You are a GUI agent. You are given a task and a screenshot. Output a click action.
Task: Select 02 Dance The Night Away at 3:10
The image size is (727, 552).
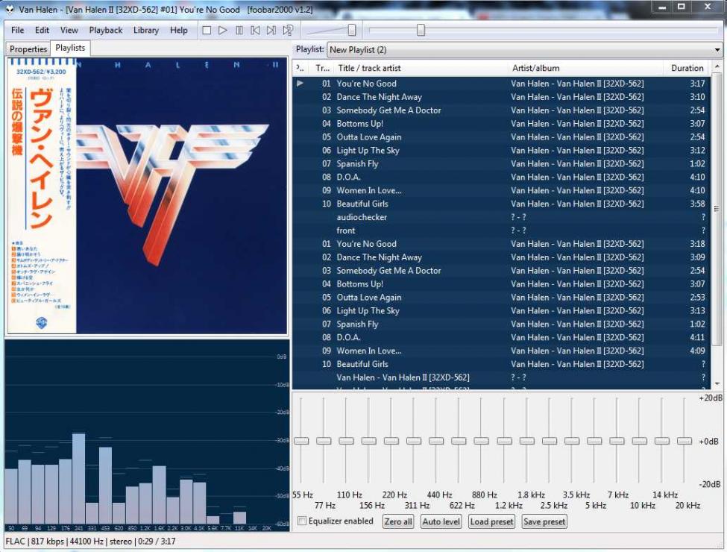click(x=501, y=97)
